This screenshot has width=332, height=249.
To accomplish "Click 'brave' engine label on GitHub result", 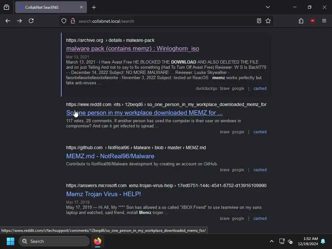I will click(x=225, y=170).
